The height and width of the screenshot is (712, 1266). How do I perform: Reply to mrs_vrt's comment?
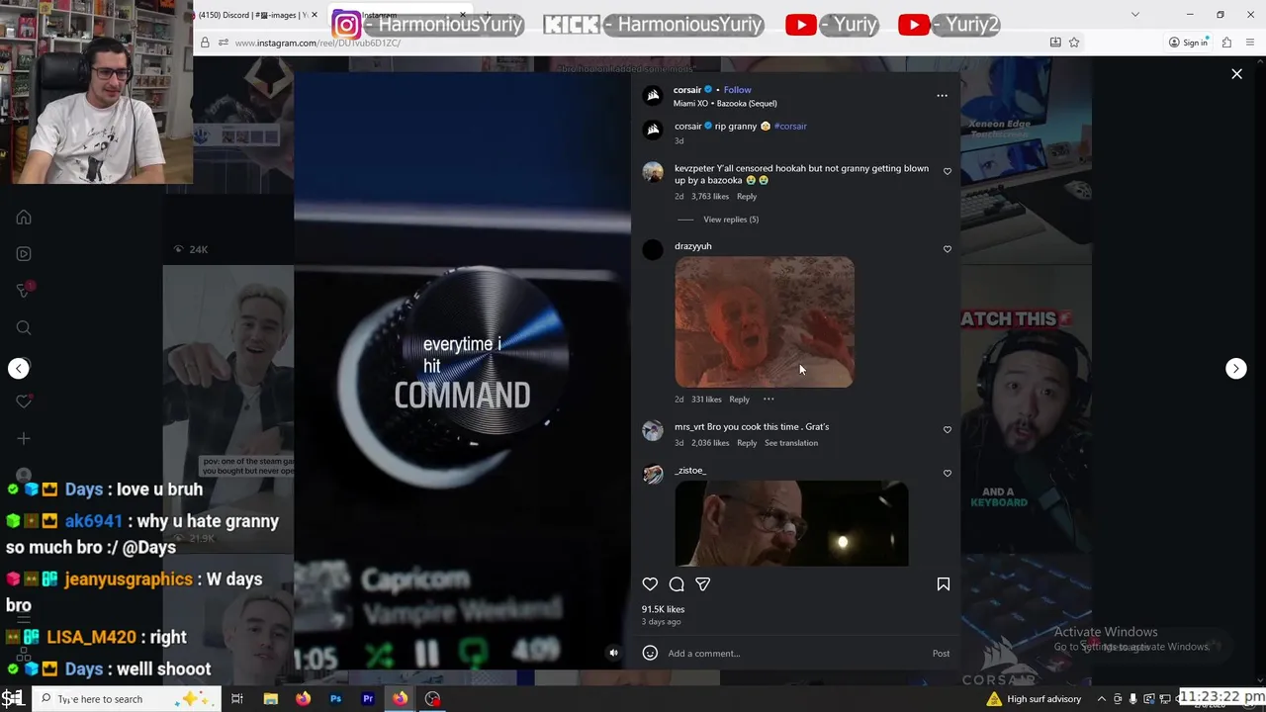[747, 443]
